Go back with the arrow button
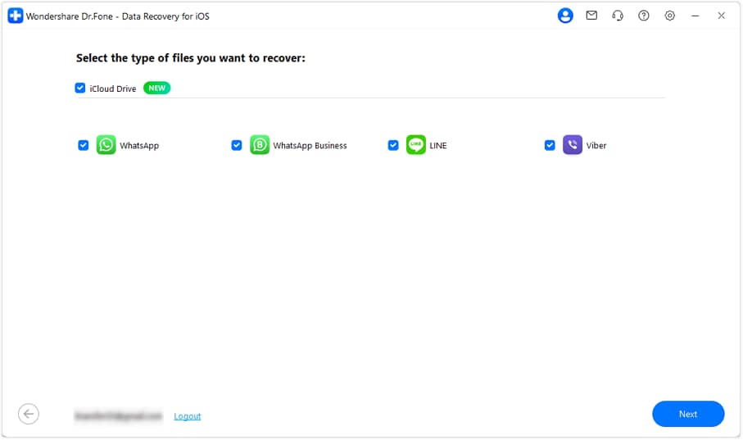Screen dimensions: 743x440 pos(29,414)
